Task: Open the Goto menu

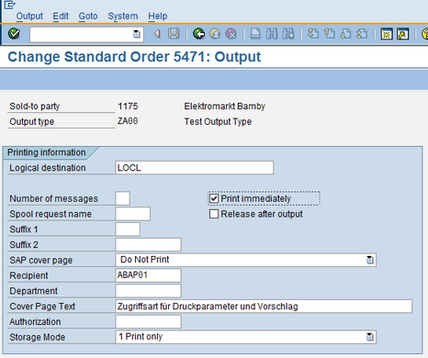Action: click(x=88, y=16)
